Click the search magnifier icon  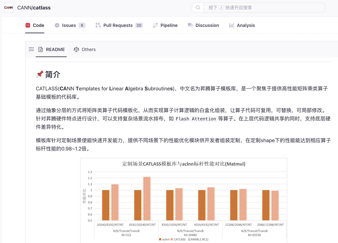198,8
